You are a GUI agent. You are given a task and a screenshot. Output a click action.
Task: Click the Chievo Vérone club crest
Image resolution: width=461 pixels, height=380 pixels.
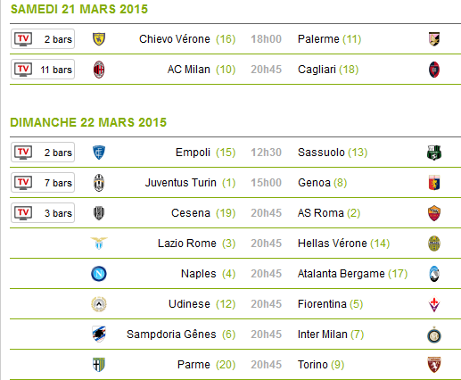99,39
